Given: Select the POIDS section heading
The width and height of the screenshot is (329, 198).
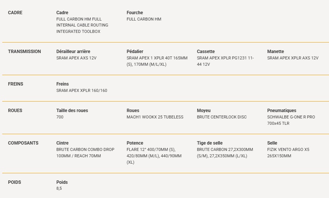Looking at the screenshot, I should [x=15, y=182].
